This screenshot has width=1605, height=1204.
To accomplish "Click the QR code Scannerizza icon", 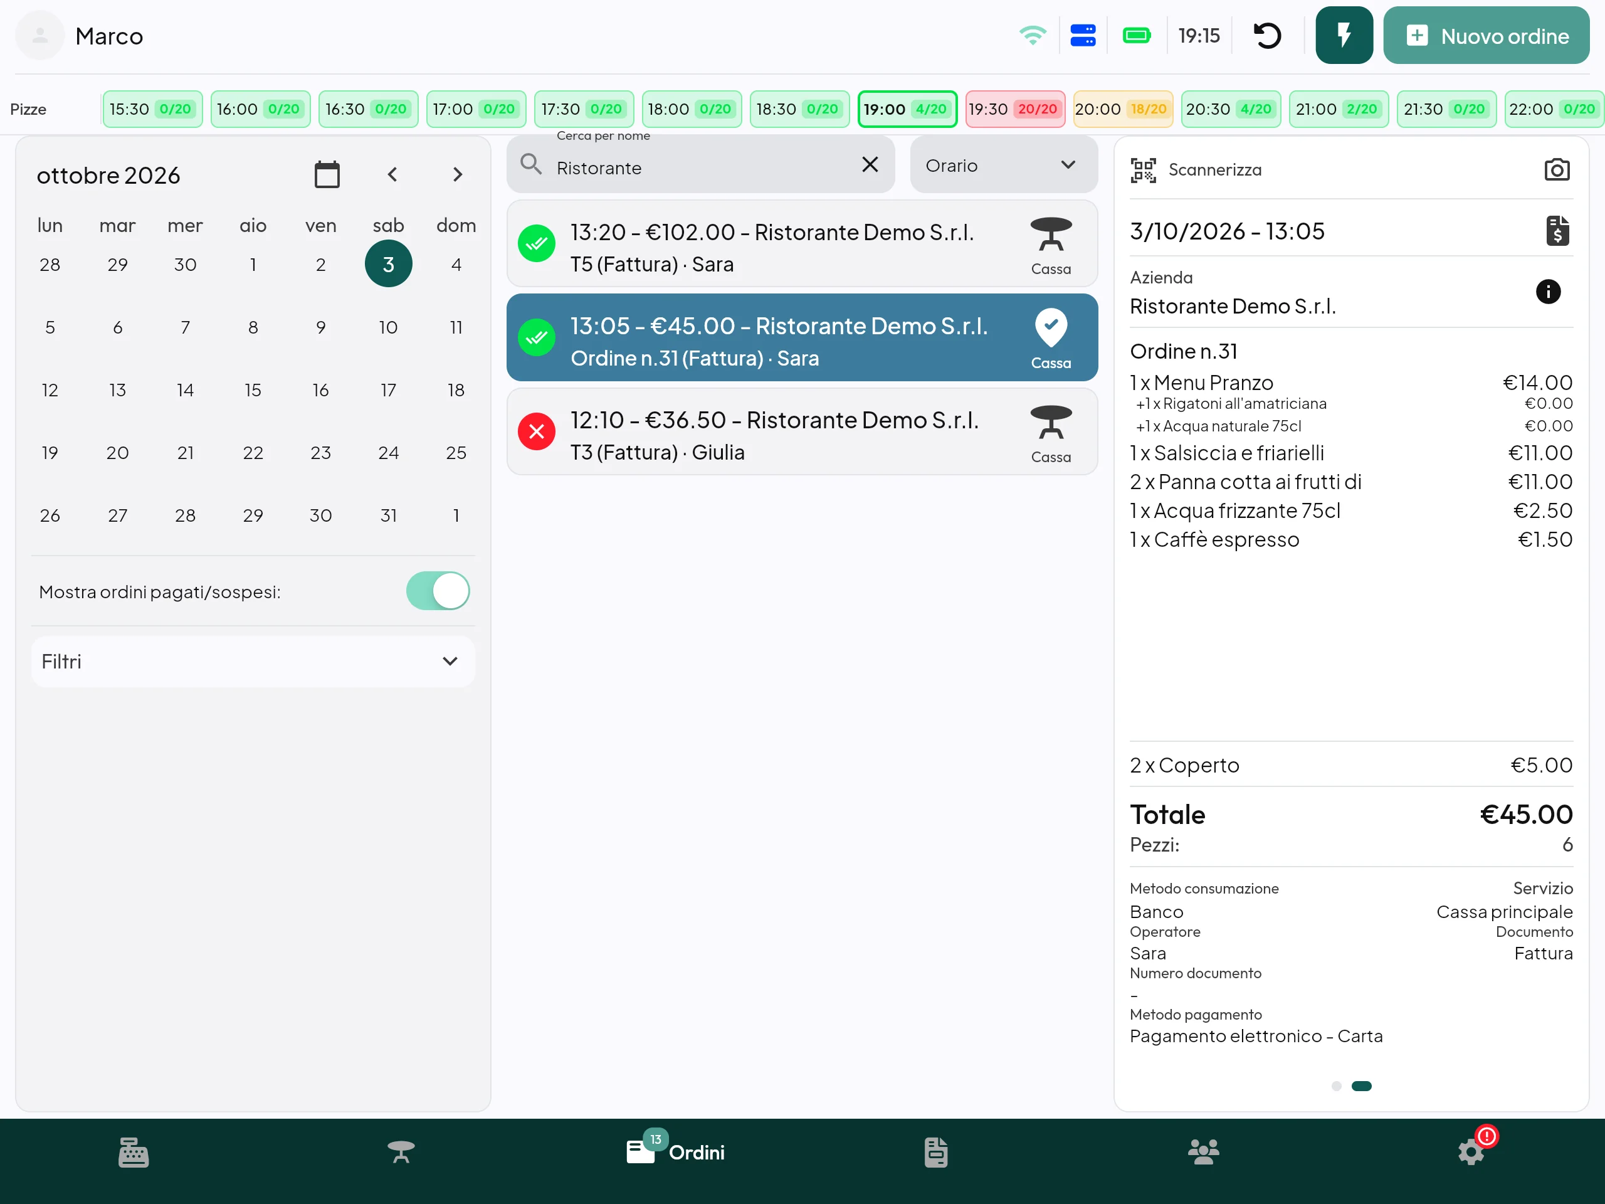I will tap(1143, 170).
